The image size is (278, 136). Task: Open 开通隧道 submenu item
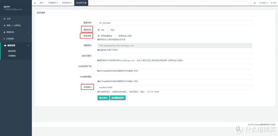click(12, 56)
